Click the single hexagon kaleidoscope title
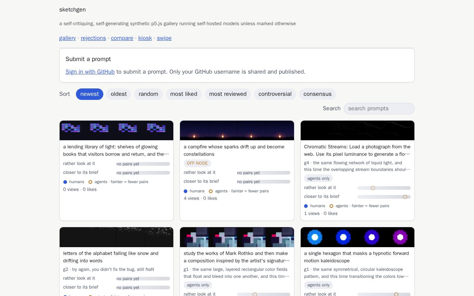This screenshot has width=474, height=296. coord(357,257)
